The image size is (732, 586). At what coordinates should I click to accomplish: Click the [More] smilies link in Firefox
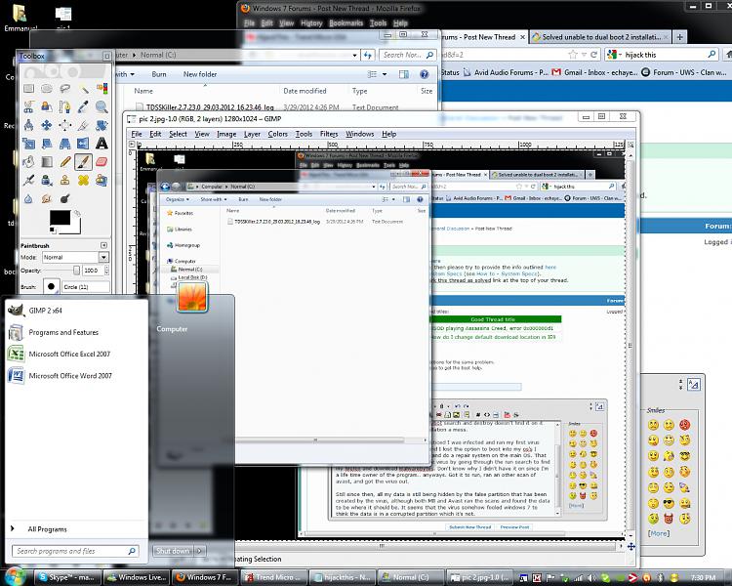pyautogui.click(x=659, y=533)
